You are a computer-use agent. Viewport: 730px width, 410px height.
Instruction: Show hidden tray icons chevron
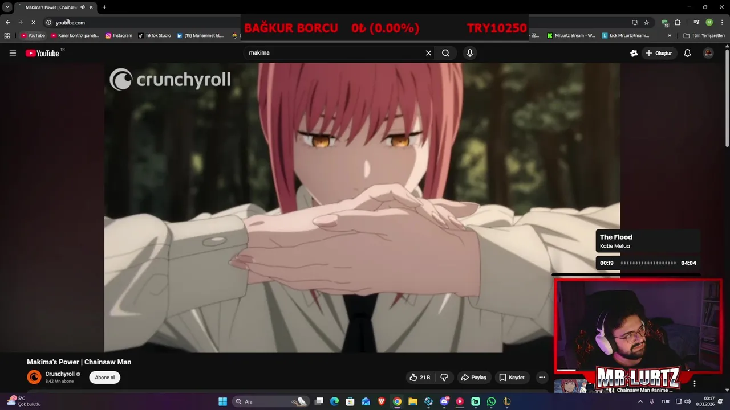click(x=640, y=401)
